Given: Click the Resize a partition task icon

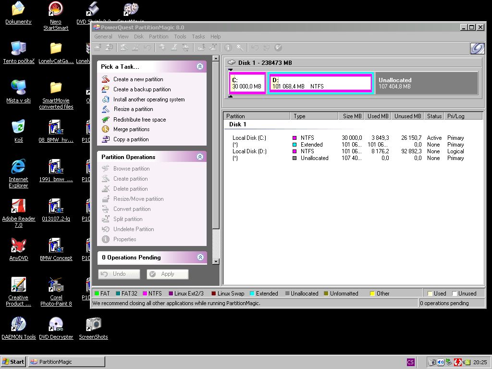Looking at the screenshot, I should click(106, 109).
